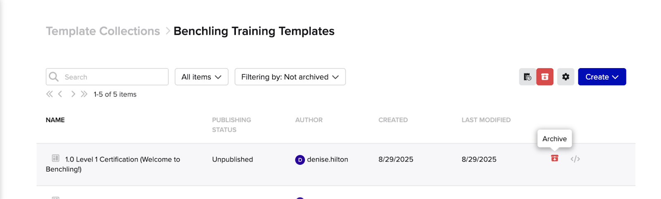Click the denise.hilton author avatar
Screen dimensions: 661x199
(300, 160)
